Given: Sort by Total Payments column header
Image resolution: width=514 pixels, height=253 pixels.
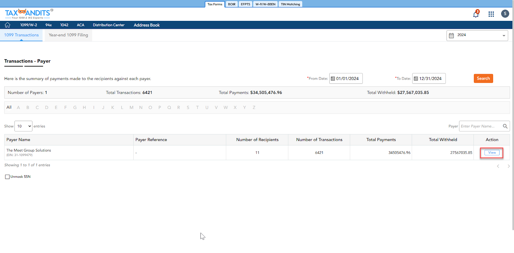Looking at the screenshot, I should (x=381, y=140).
